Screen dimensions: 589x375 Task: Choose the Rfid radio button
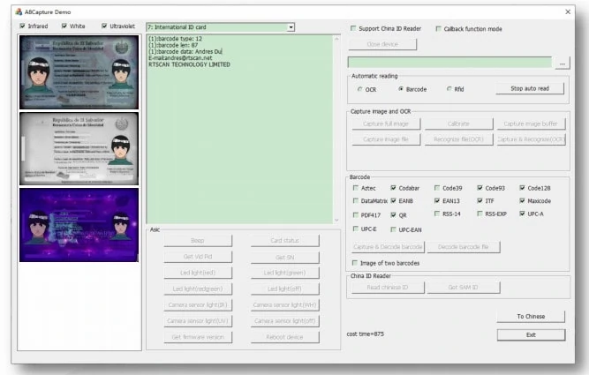coord(449,89)
